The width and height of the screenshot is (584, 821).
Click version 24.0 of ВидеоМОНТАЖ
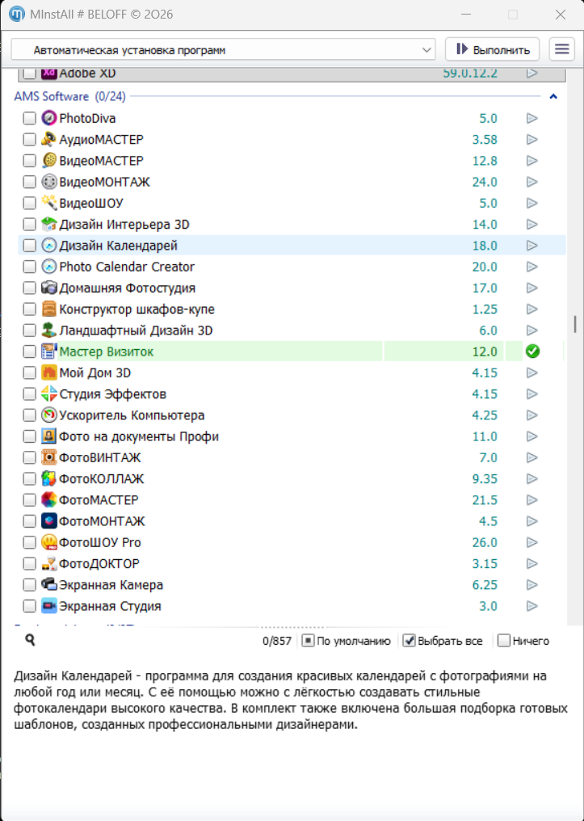485,182
